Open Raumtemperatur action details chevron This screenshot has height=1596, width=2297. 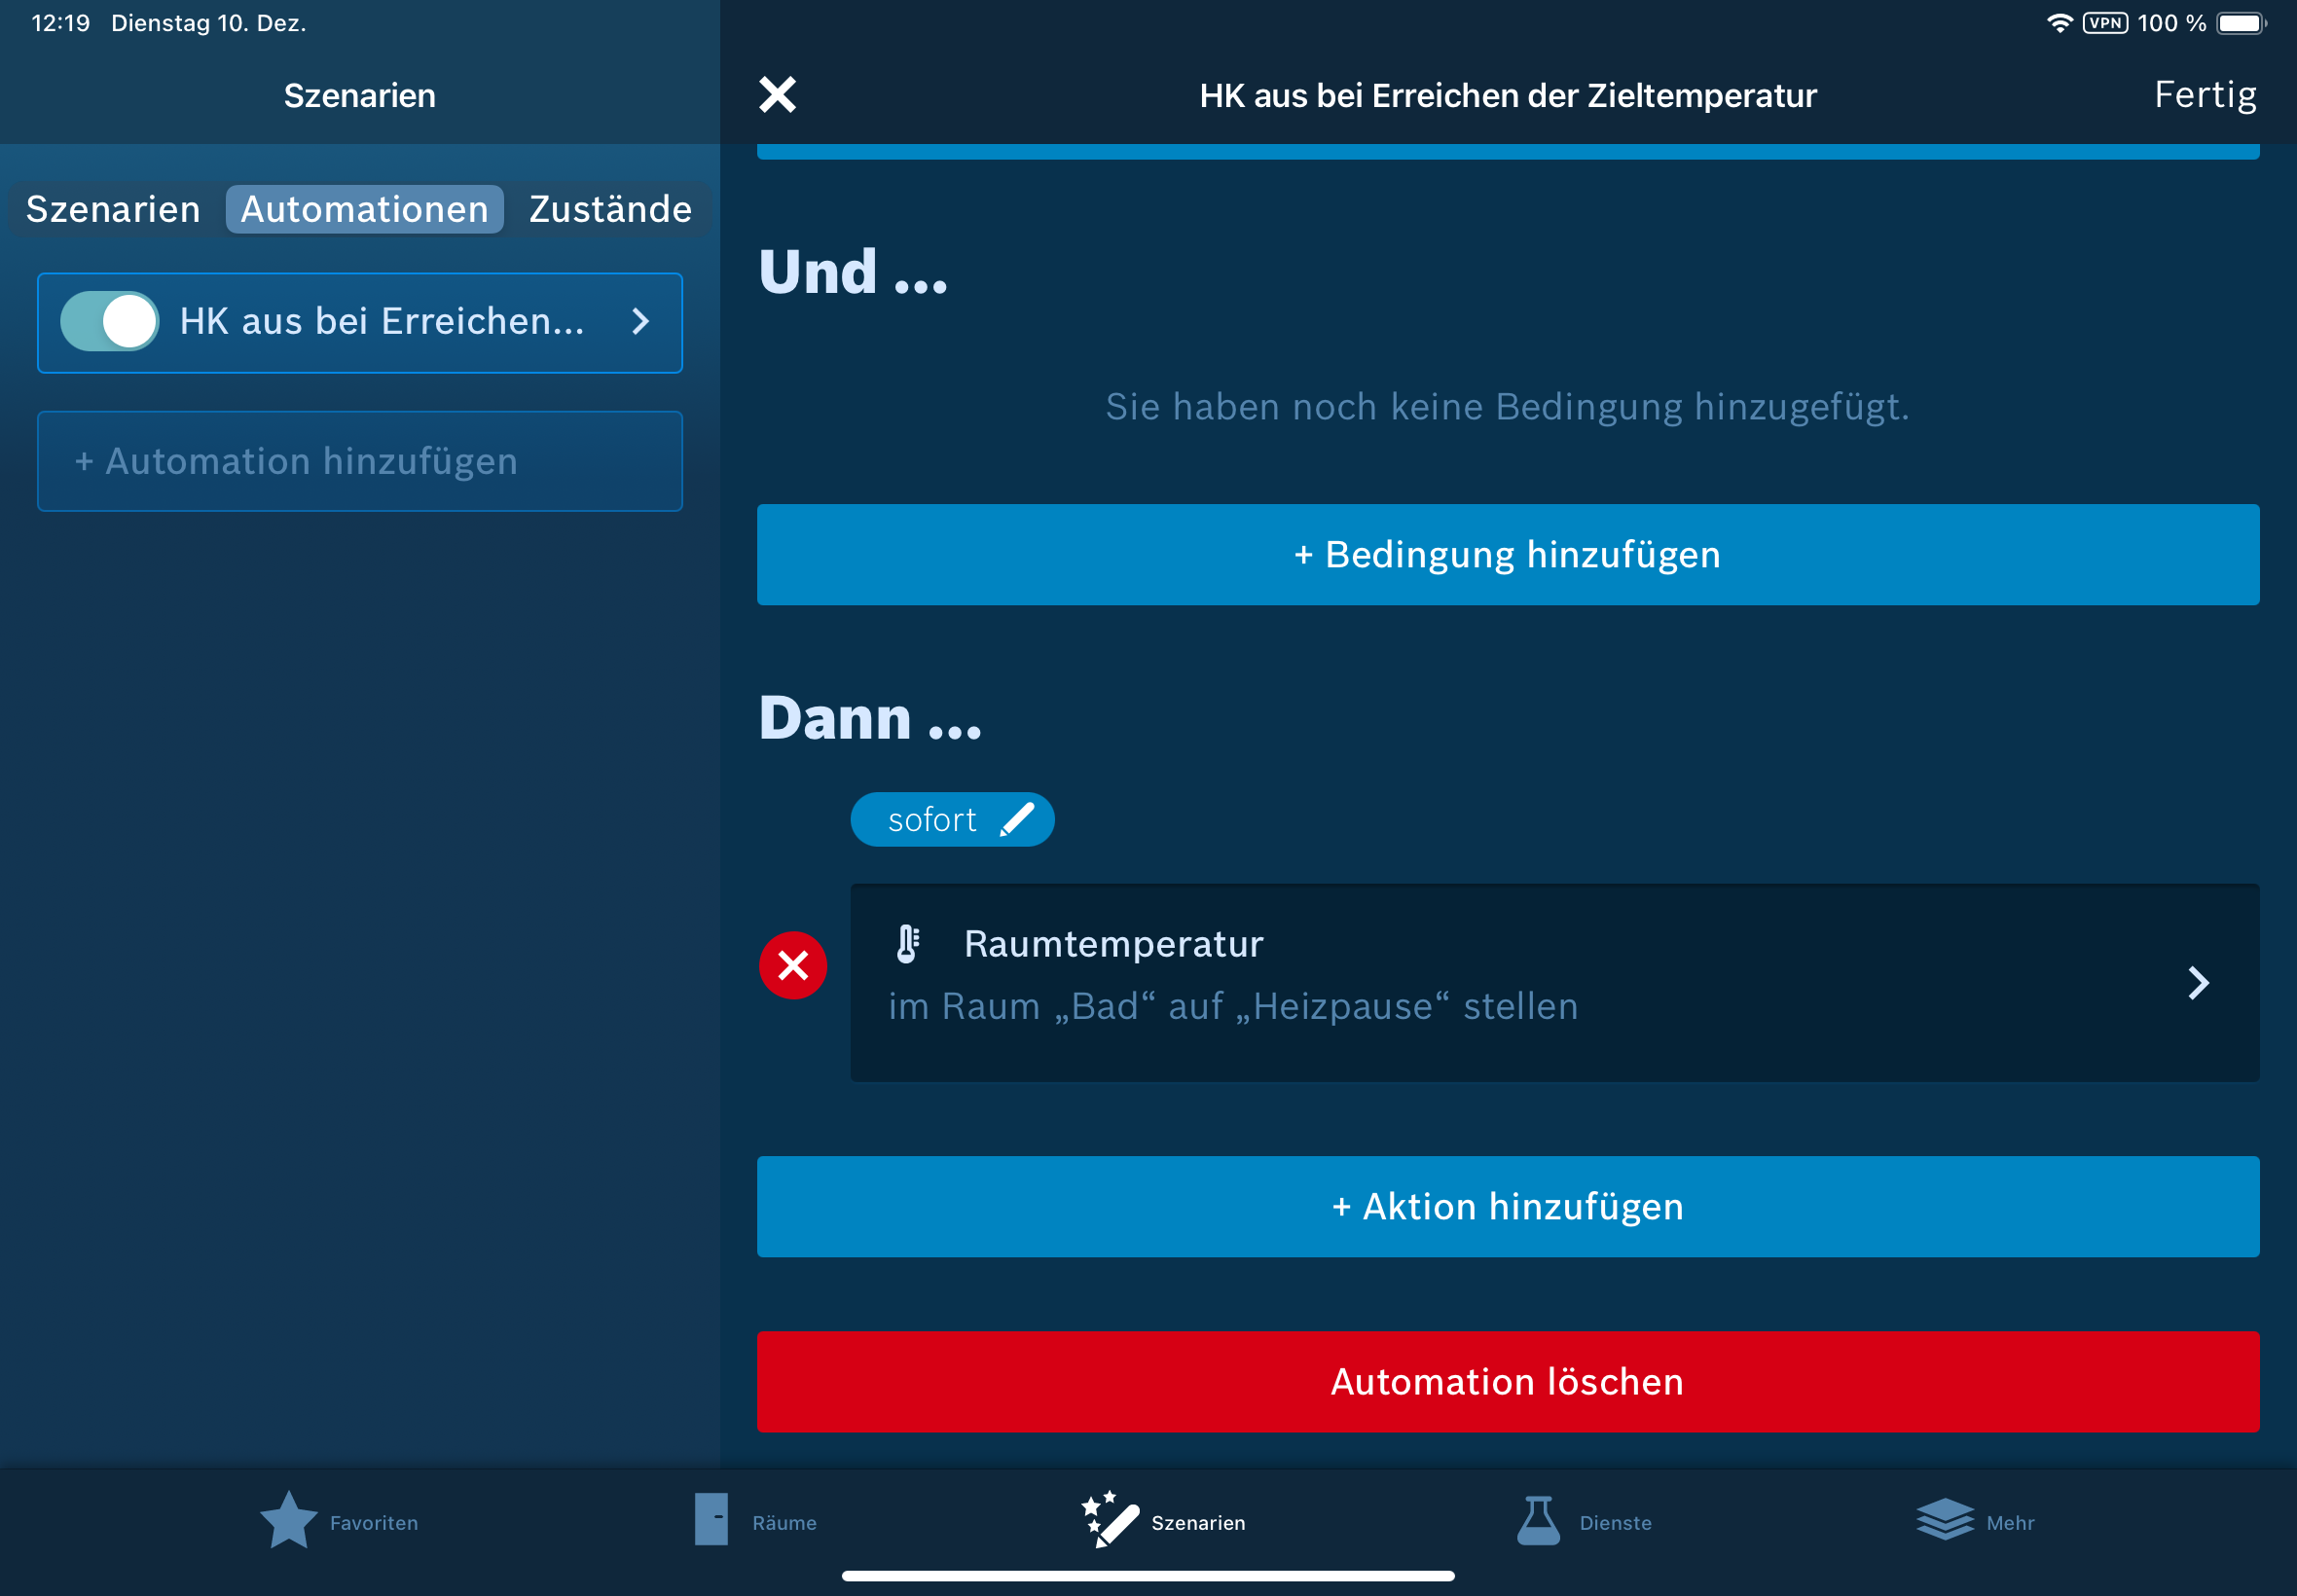point(2197,982)
